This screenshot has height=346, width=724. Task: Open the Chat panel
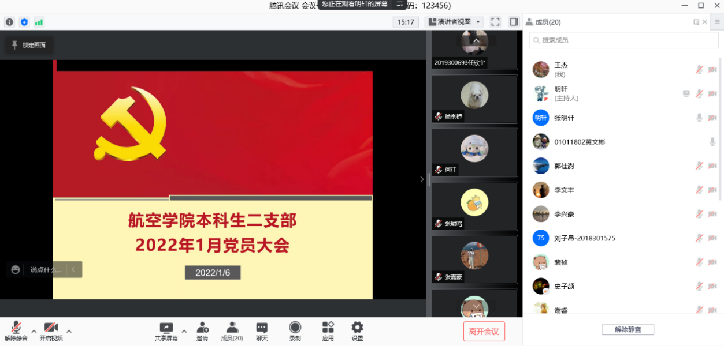(x=262, y=331)
